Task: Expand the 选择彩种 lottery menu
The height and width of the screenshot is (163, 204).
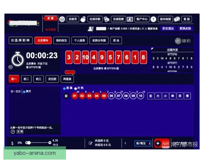Action: point(20,40)
